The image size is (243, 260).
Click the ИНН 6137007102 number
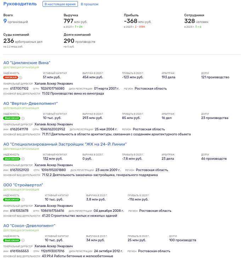pyautogui.click(x=19, y=89)
